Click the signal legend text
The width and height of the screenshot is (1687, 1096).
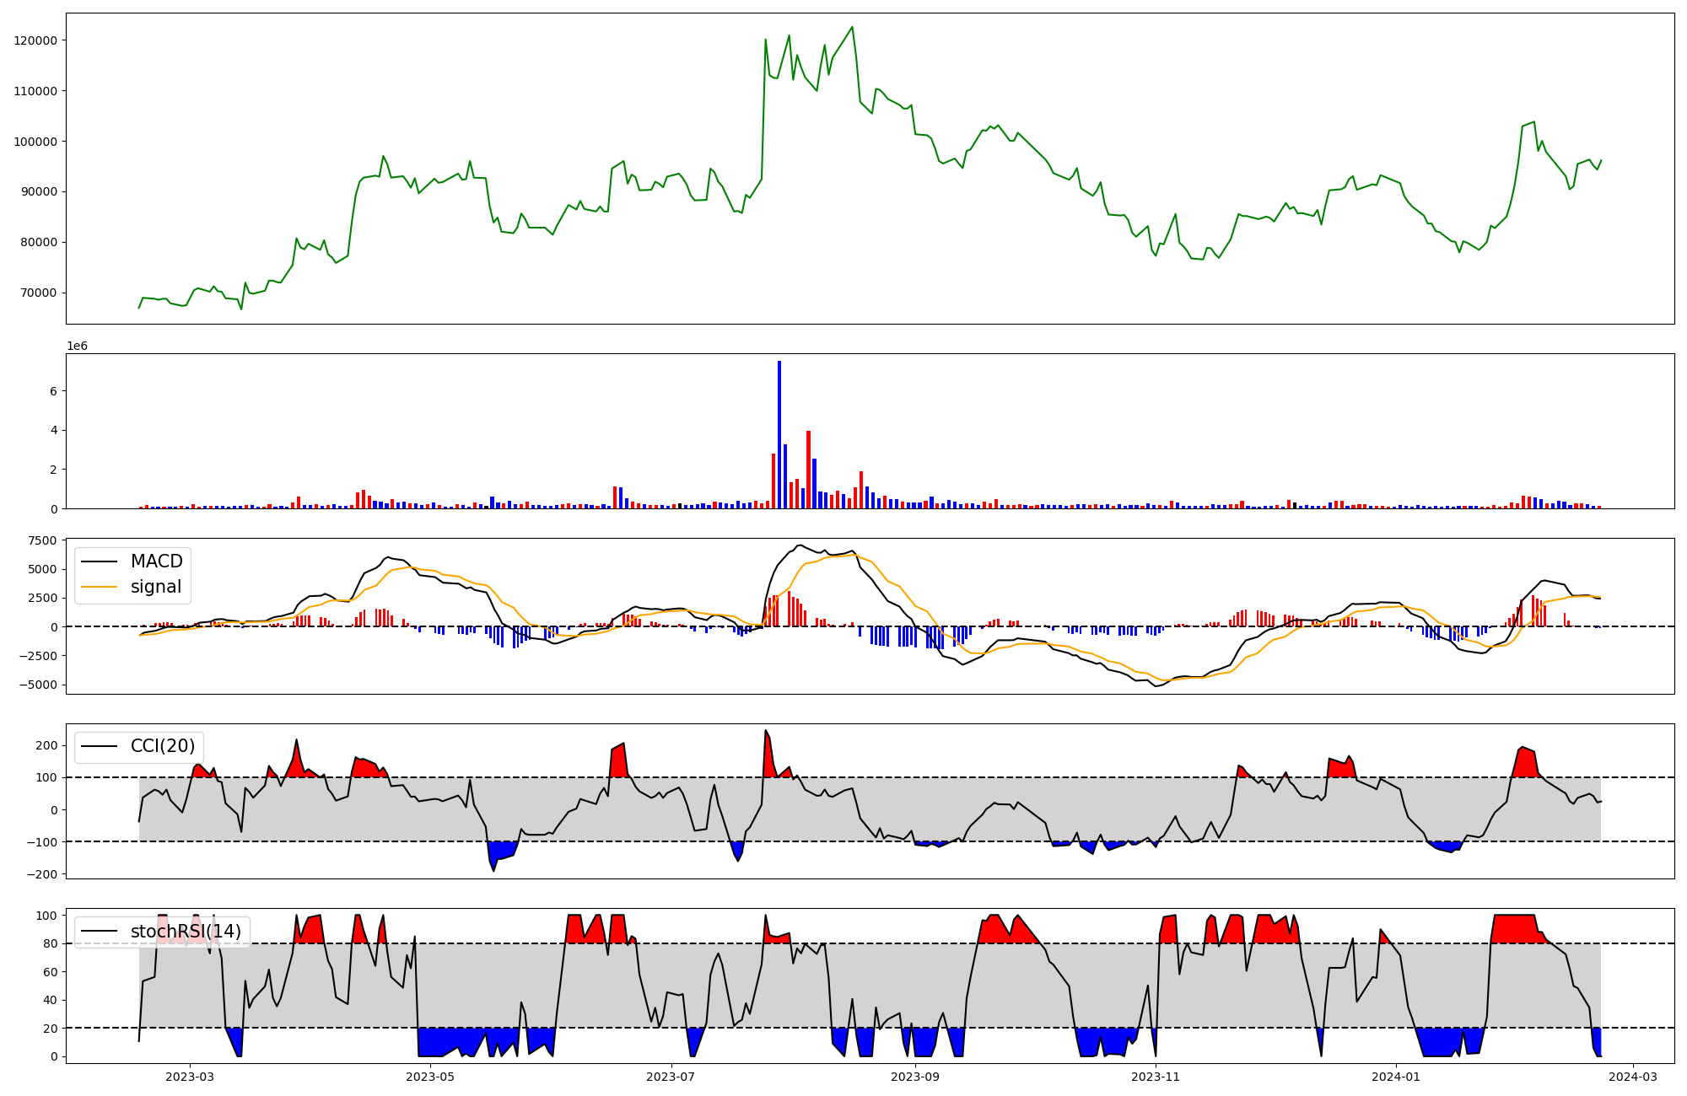156,588
